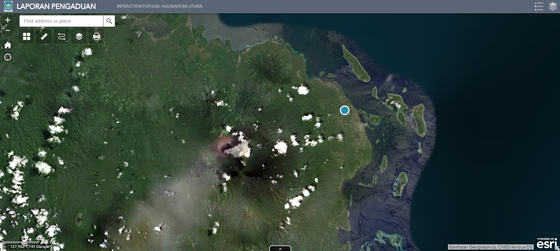This screenshot has width=560, height=251.
Task: Click the regency emblem logo
Action: (8, 6)
